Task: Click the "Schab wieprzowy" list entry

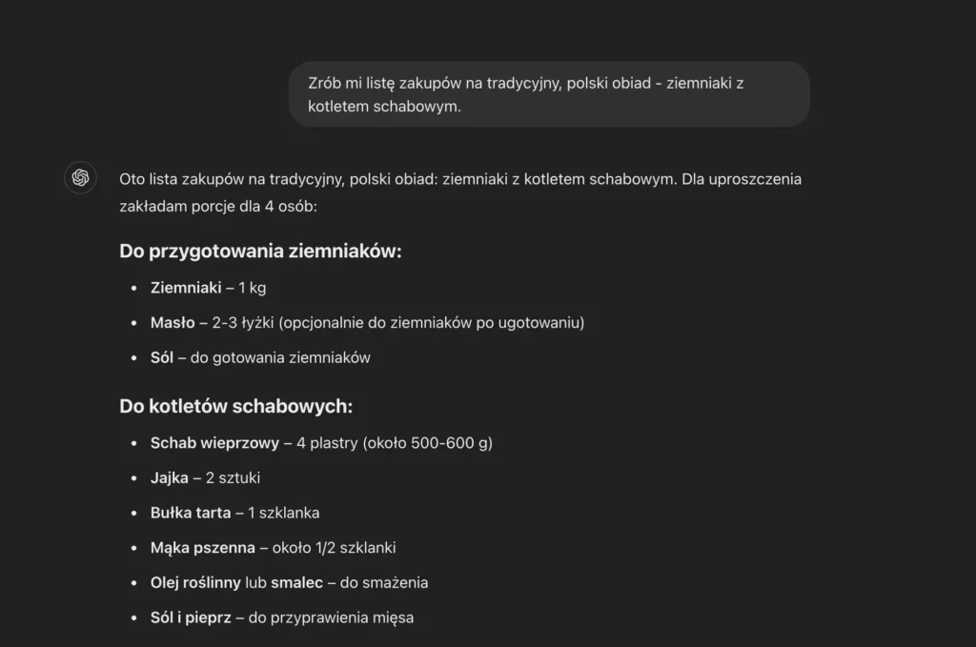Action: (214, 443)
